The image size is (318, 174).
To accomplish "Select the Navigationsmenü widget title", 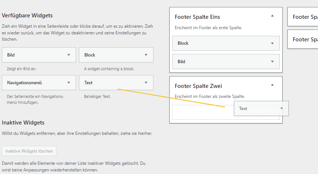I will pyautogui.click(x=24, y=83).
